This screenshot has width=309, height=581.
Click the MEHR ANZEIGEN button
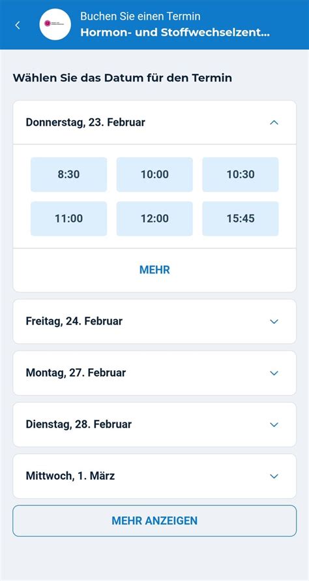[x=154, y=520]
